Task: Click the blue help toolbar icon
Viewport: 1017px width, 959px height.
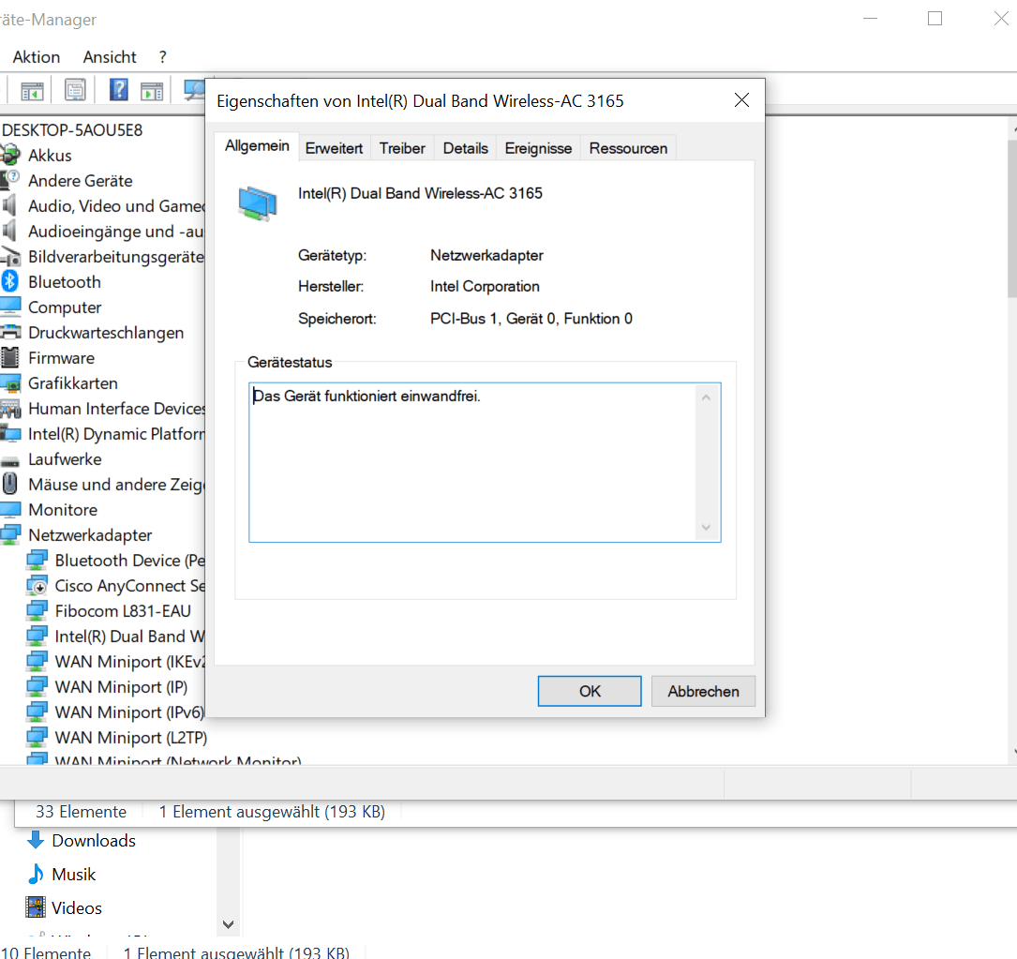Action: tap(119, 90)
